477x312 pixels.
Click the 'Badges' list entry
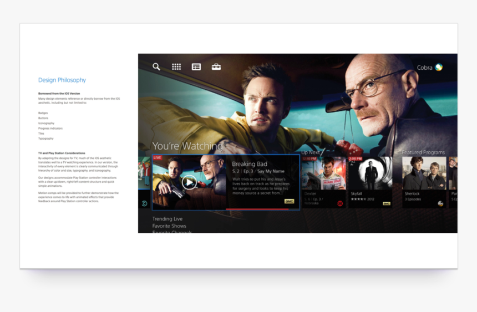[43, 113]
